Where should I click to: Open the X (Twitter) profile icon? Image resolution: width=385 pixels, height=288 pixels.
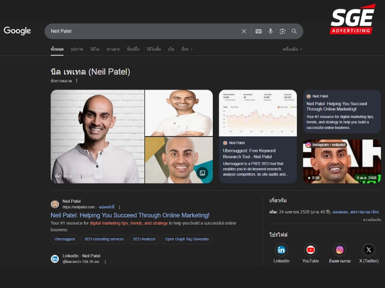click(369, 250)
